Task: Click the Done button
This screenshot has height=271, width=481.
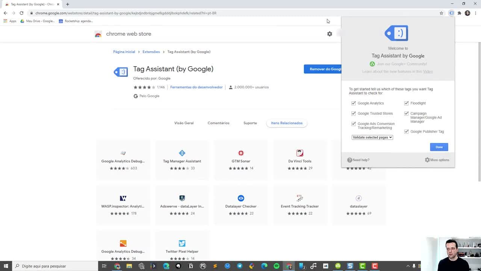Action: 439,147
